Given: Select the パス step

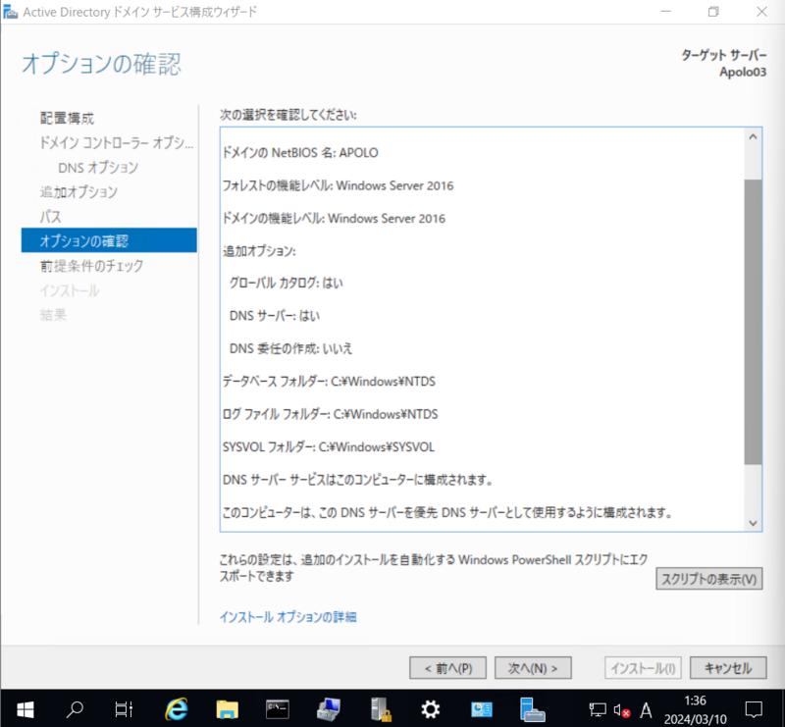Looking at the screenshot, I should coord(51,216).
